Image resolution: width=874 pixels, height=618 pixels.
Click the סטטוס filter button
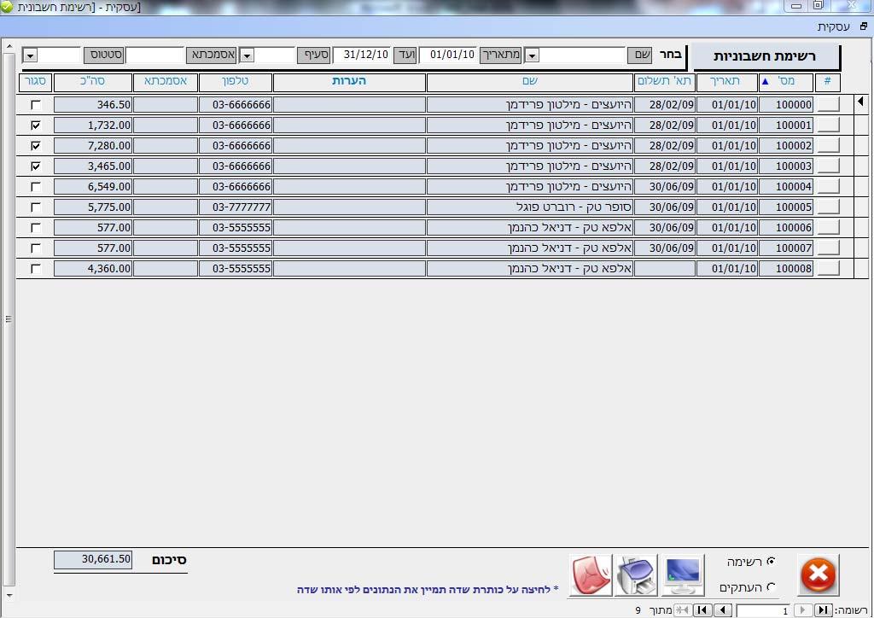tap(103, 55)
